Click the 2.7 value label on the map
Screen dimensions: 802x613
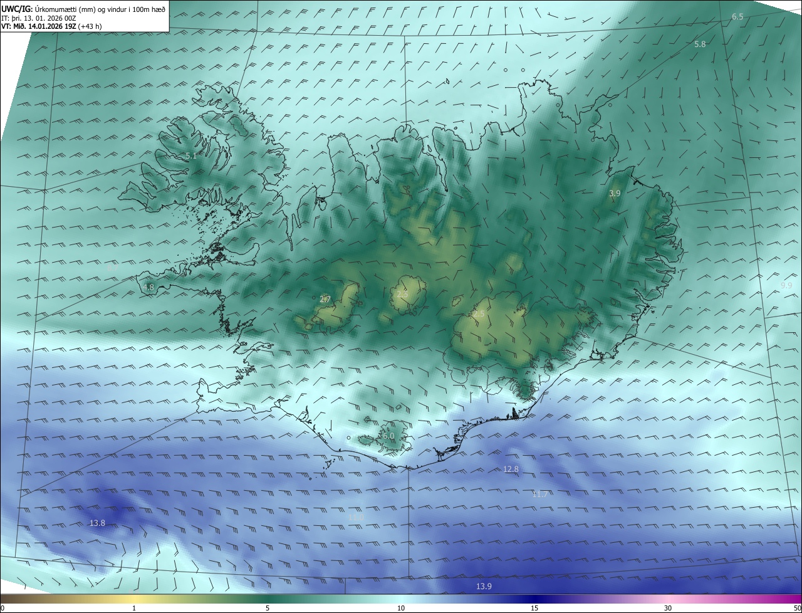click(325, 300)
